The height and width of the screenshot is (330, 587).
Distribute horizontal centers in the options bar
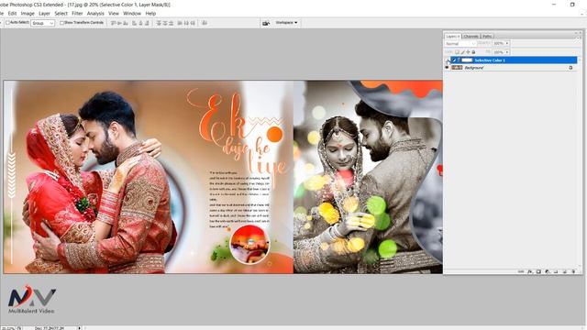186,23
